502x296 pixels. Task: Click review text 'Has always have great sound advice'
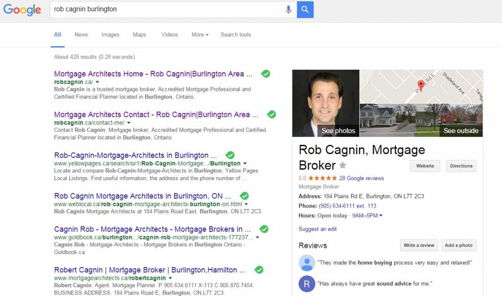point(375,284)
